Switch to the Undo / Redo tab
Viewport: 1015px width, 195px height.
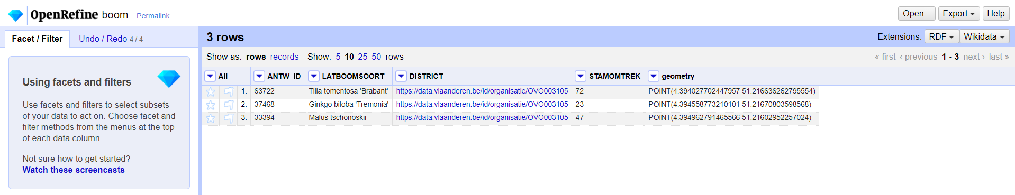[x=111, y=39]
